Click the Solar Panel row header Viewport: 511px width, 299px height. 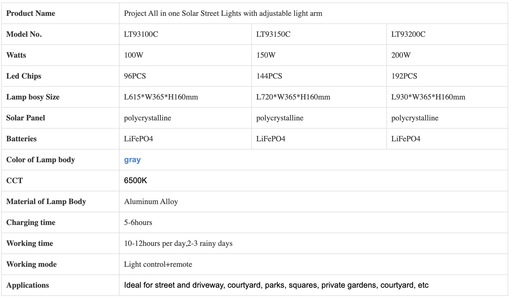[x=25, y=118]
